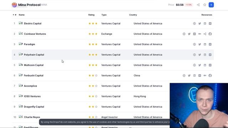
Task: Open Fenbushi Capital Facebook icon
Action: [x=210, y=75]
